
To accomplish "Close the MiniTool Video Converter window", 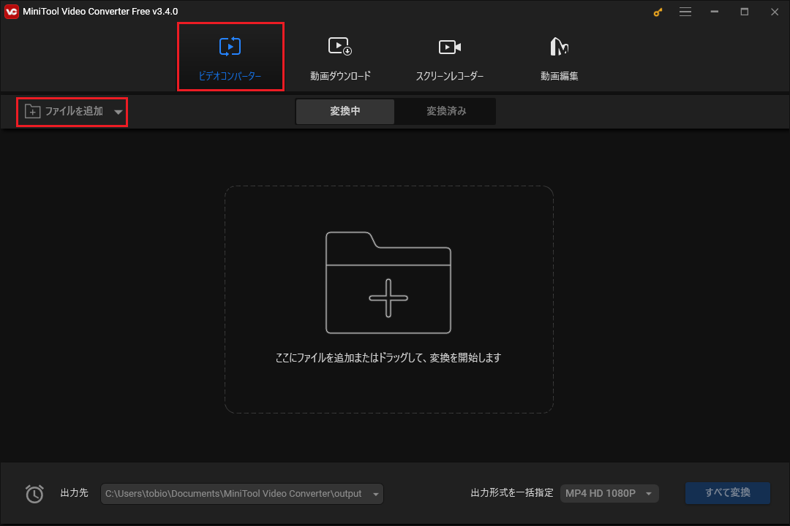I will (x=775, y=12).
